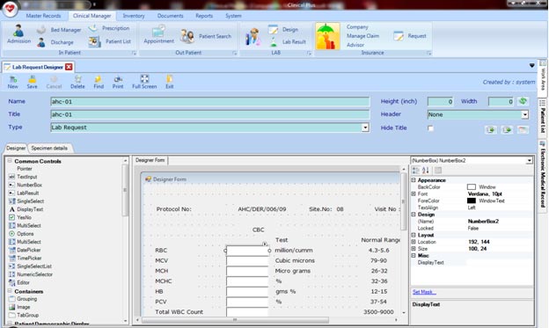
Task: Open the Appointment icon
Action: (x=158, y=34)
